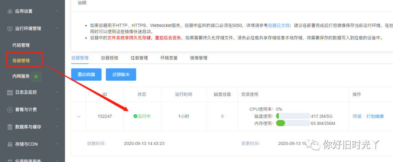The image size is (393, 162).
Task: Switch to the 环境变量 tab
Action: coord(169,58)
